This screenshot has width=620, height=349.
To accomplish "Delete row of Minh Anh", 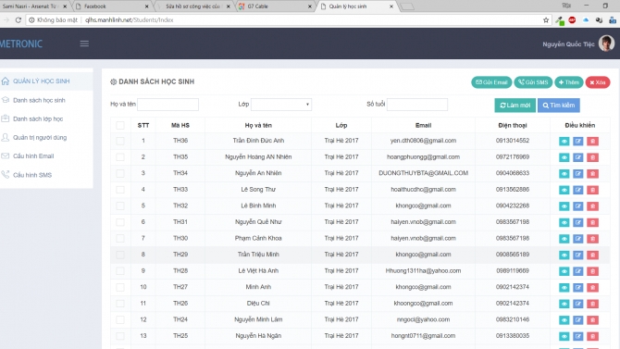I will coord(592,287).
